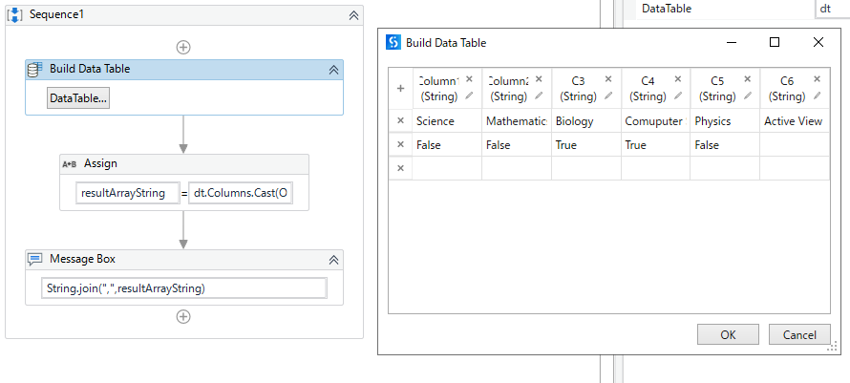
Task: Collapse the Build Data Table activity
Action: click(333, 70)
